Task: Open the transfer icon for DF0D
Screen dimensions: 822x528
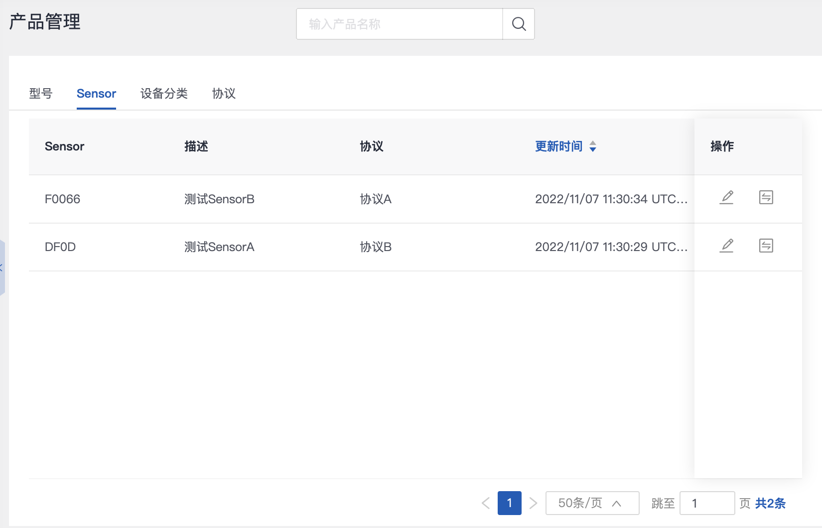Action: pos(766,246)
